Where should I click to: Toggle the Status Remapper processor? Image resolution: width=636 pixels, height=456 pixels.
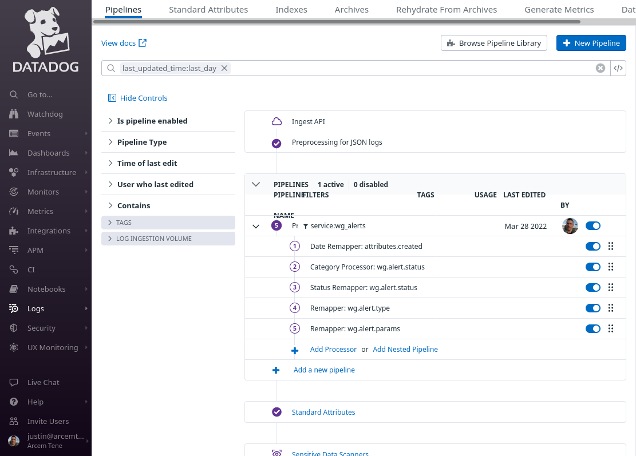tap(593, 287)
